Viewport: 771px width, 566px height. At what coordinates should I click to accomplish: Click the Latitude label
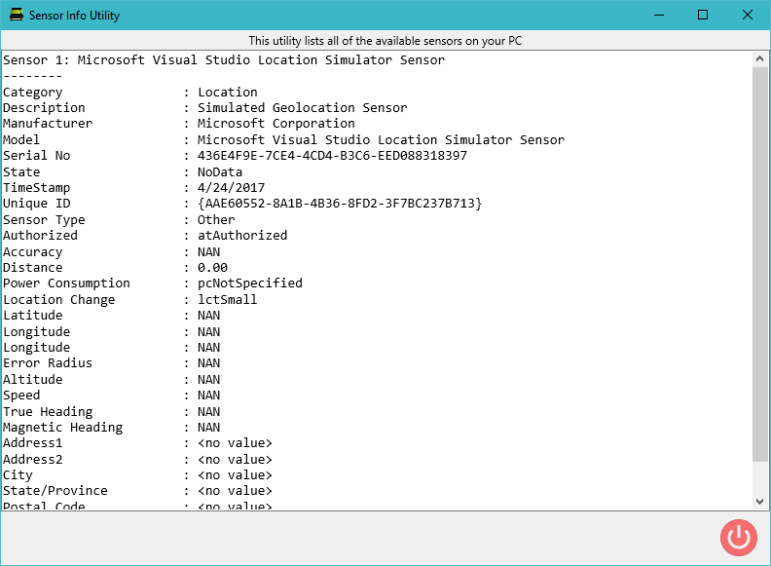[33, 315]
